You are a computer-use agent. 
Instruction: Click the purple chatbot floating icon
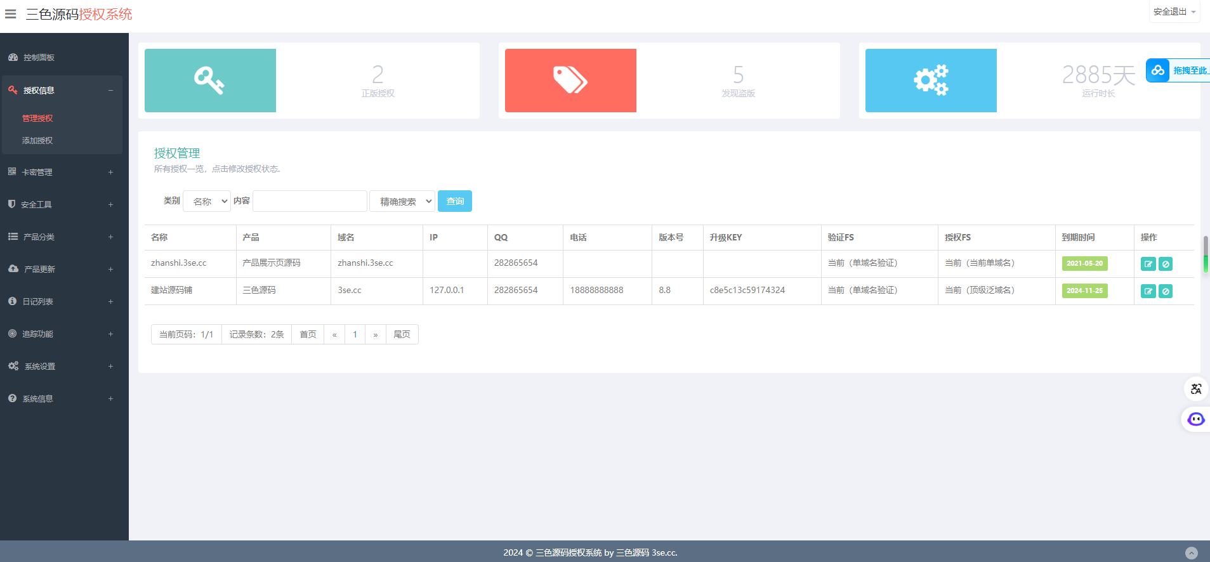[1196, 419]
